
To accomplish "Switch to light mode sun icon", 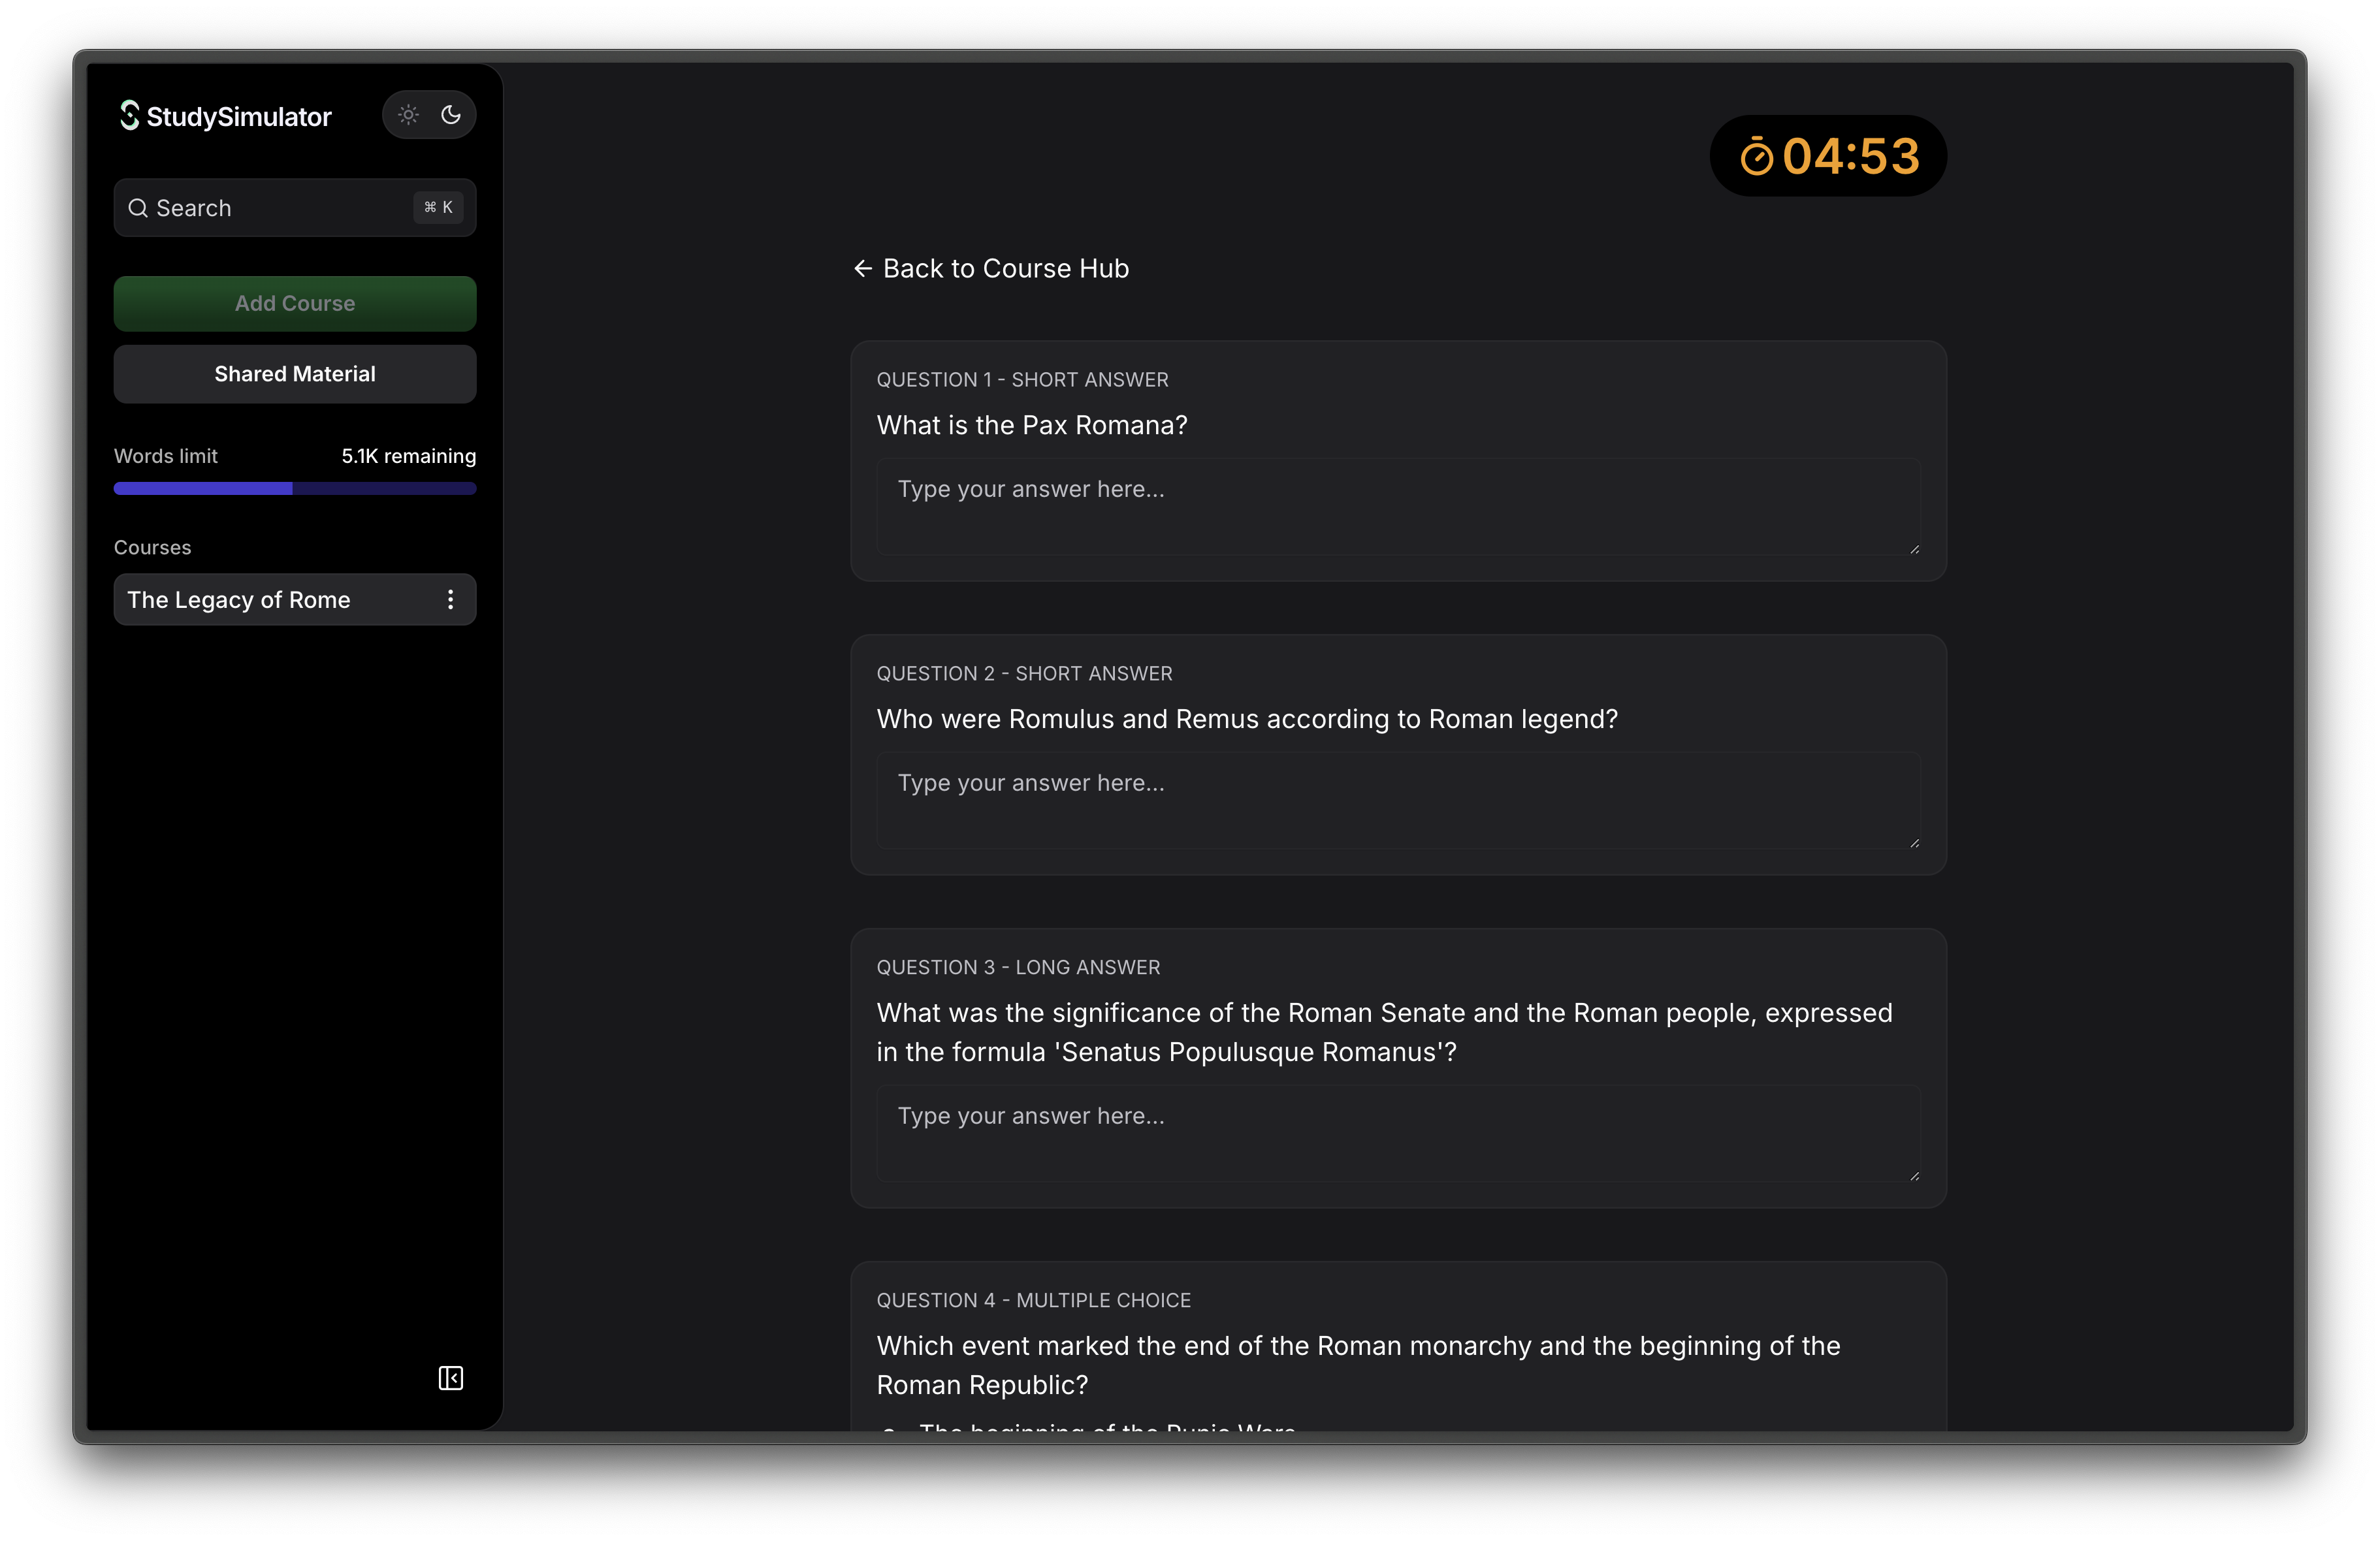I will [408, 115].
